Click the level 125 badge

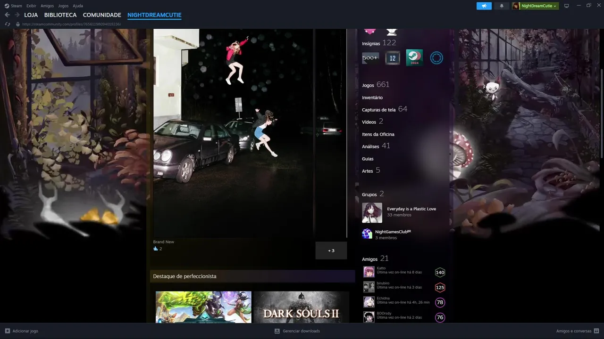(x=440, y=287)
